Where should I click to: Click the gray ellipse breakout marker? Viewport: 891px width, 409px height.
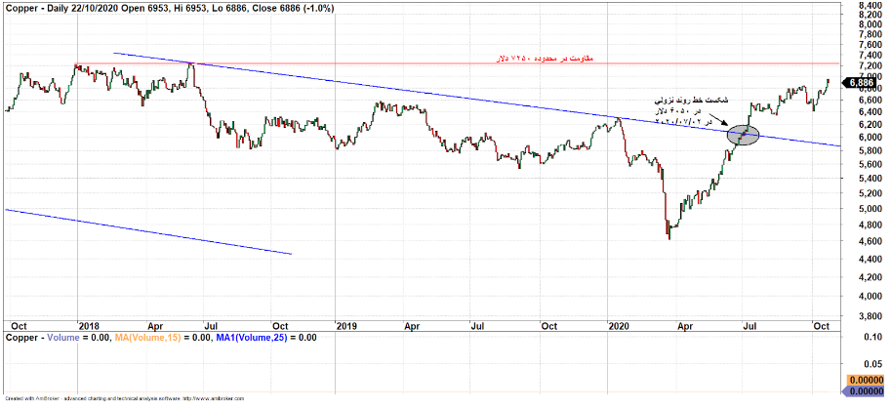[744, 135]
